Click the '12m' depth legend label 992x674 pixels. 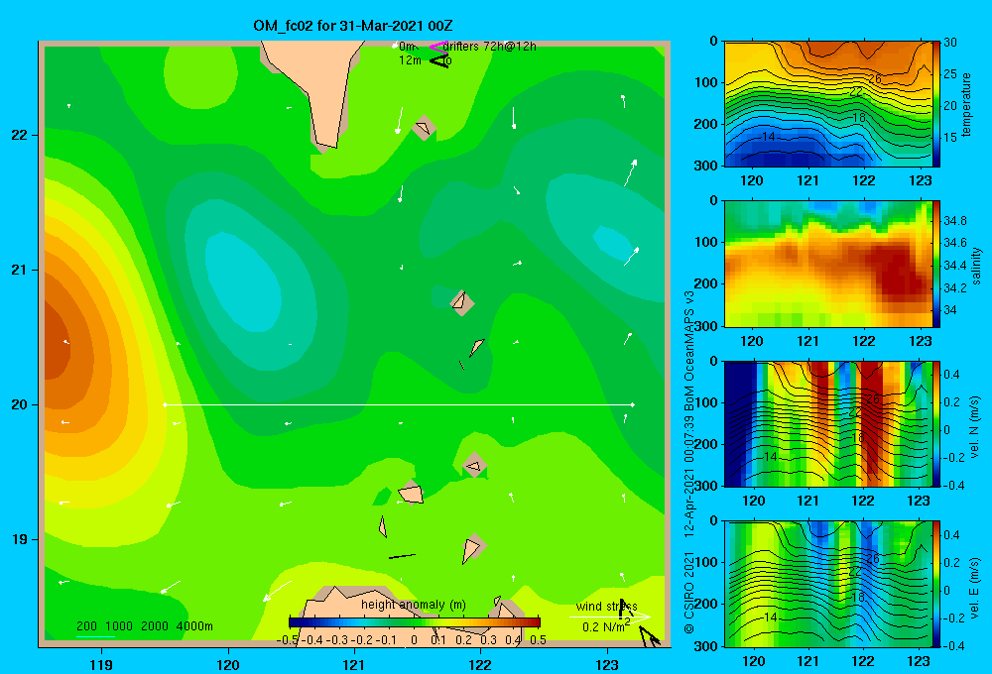(x=410, y=60)
